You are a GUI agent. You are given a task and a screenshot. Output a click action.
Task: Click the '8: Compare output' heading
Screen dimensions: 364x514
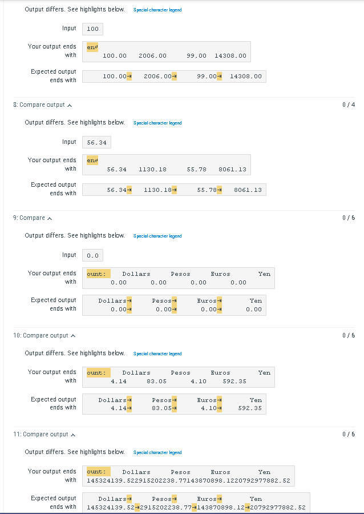point(39,105)
